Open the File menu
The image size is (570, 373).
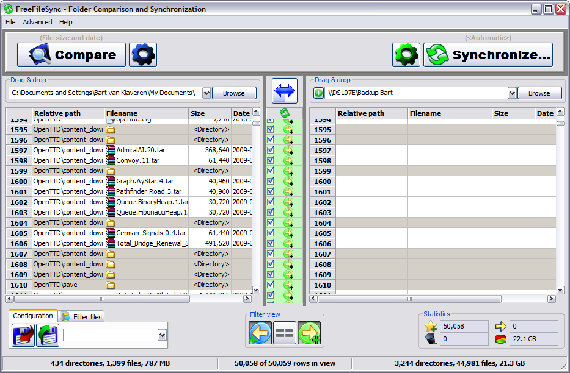[x=10, y=22]
